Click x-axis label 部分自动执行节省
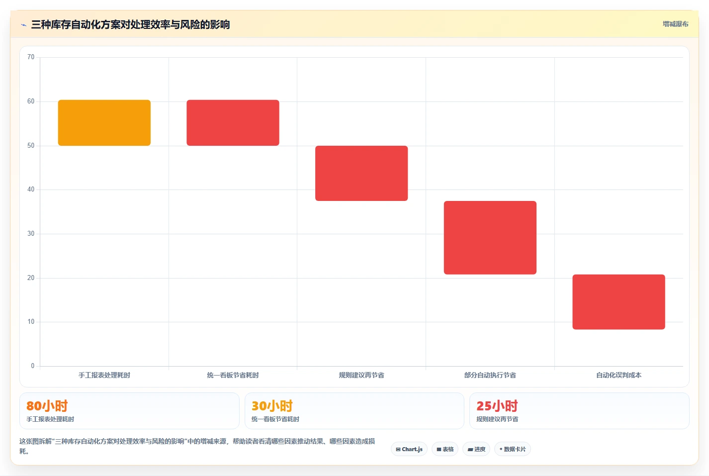Viewport: 709px width, 476px height. tap(490, 375)
